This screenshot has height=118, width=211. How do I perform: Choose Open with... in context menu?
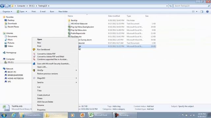[x=42, y=67]
